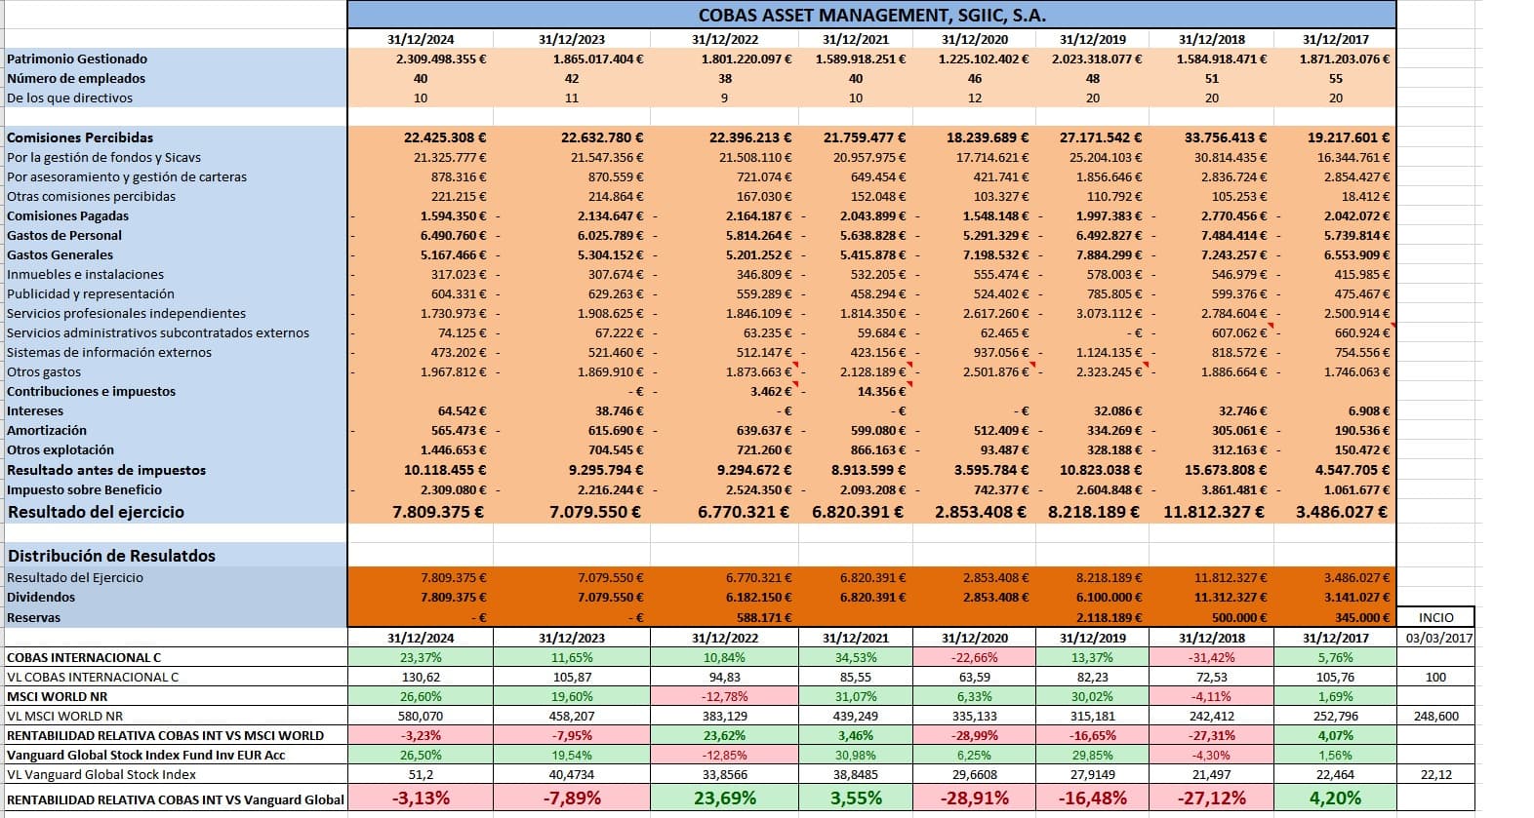Click the 248,600 MSCI starting value cell
The height and width of the screenshot is (818, 1534).
pyautogui.click(x=1435, y=716)
